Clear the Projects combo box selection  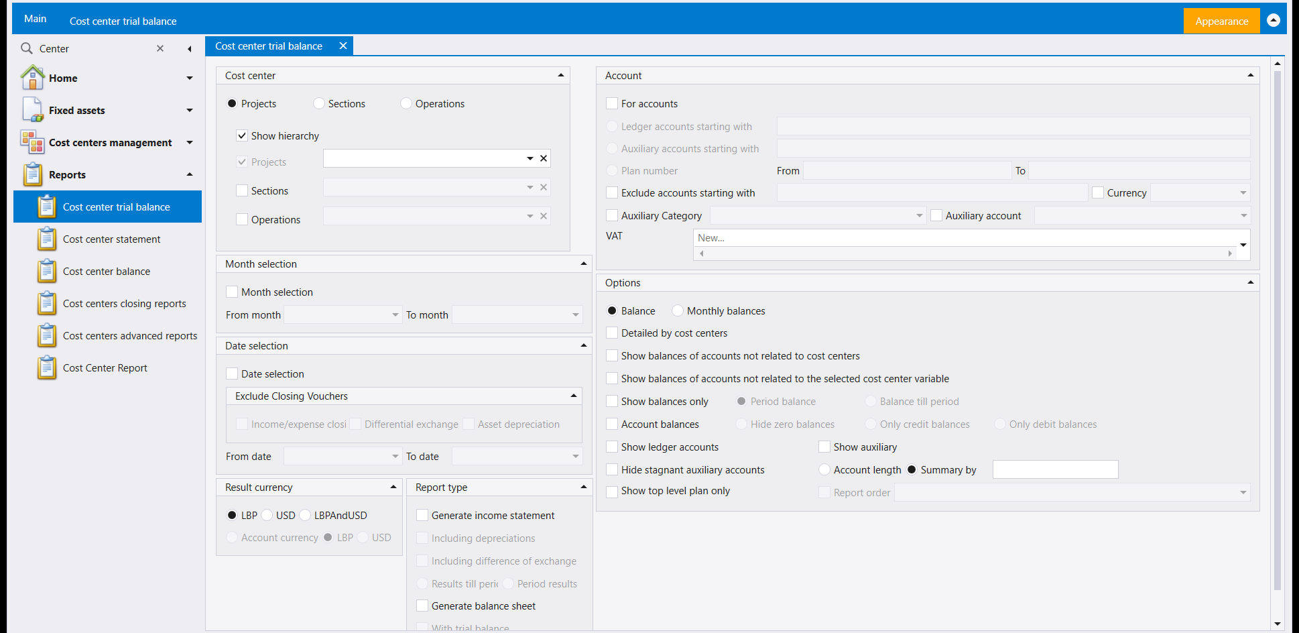(544, 158)
